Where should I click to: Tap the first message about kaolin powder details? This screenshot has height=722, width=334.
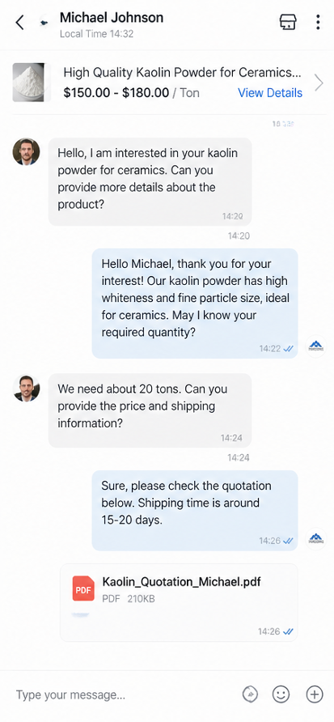(x=150, y=182)
